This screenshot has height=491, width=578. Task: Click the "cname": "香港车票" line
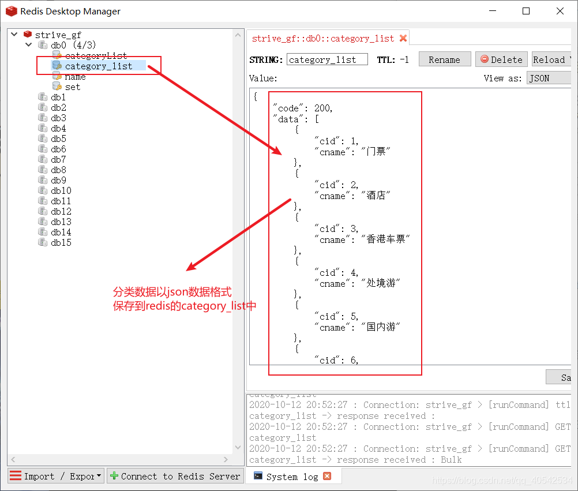click(362, 239)
